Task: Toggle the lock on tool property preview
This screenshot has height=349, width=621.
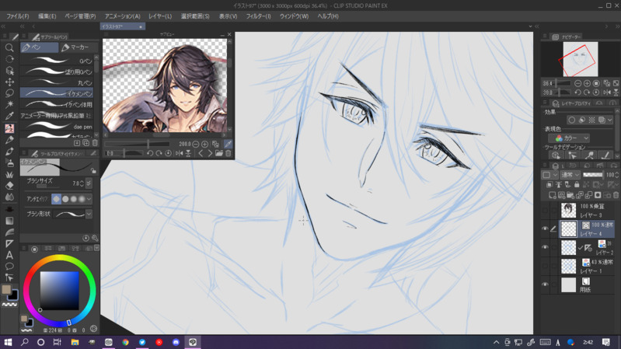Action: (x=93, y=170)
